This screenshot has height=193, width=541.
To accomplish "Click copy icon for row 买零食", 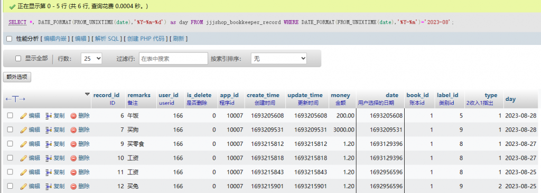I will pos(49,144).
